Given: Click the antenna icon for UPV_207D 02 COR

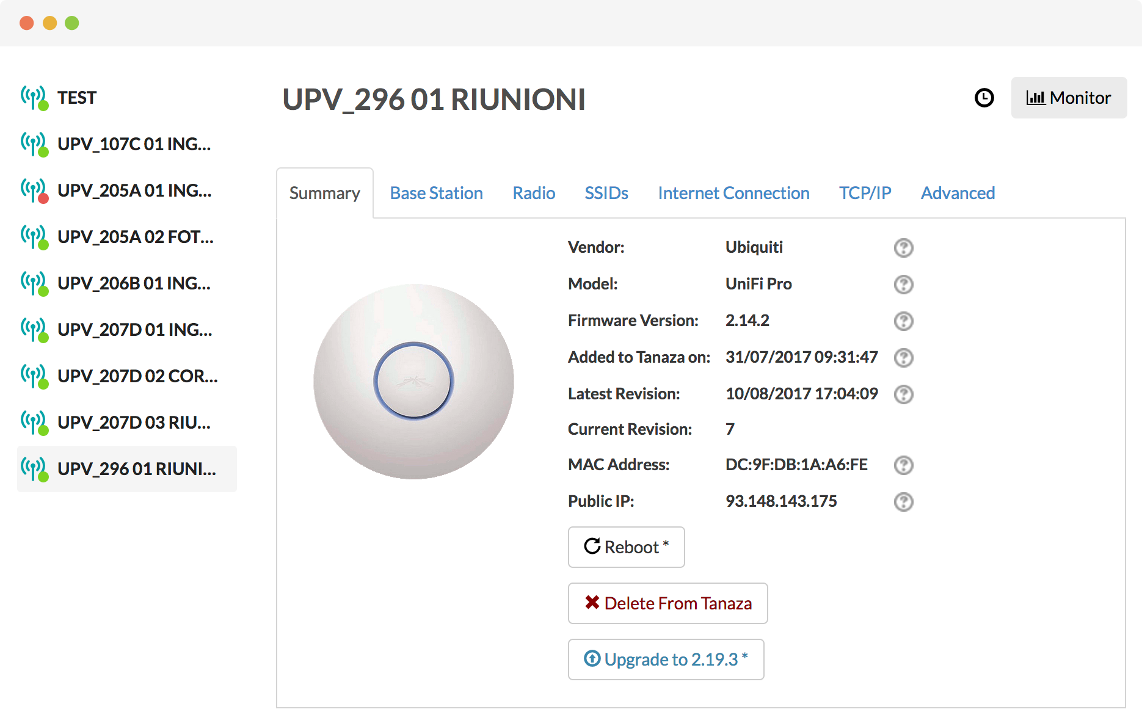Looking at the screenshot, I should [x=34, y=376].
